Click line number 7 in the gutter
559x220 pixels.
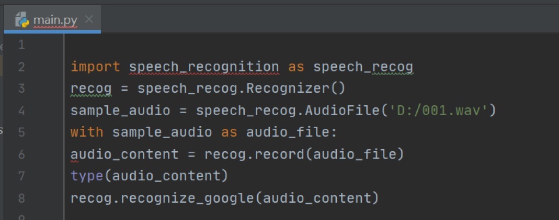(x=21, y=176)
